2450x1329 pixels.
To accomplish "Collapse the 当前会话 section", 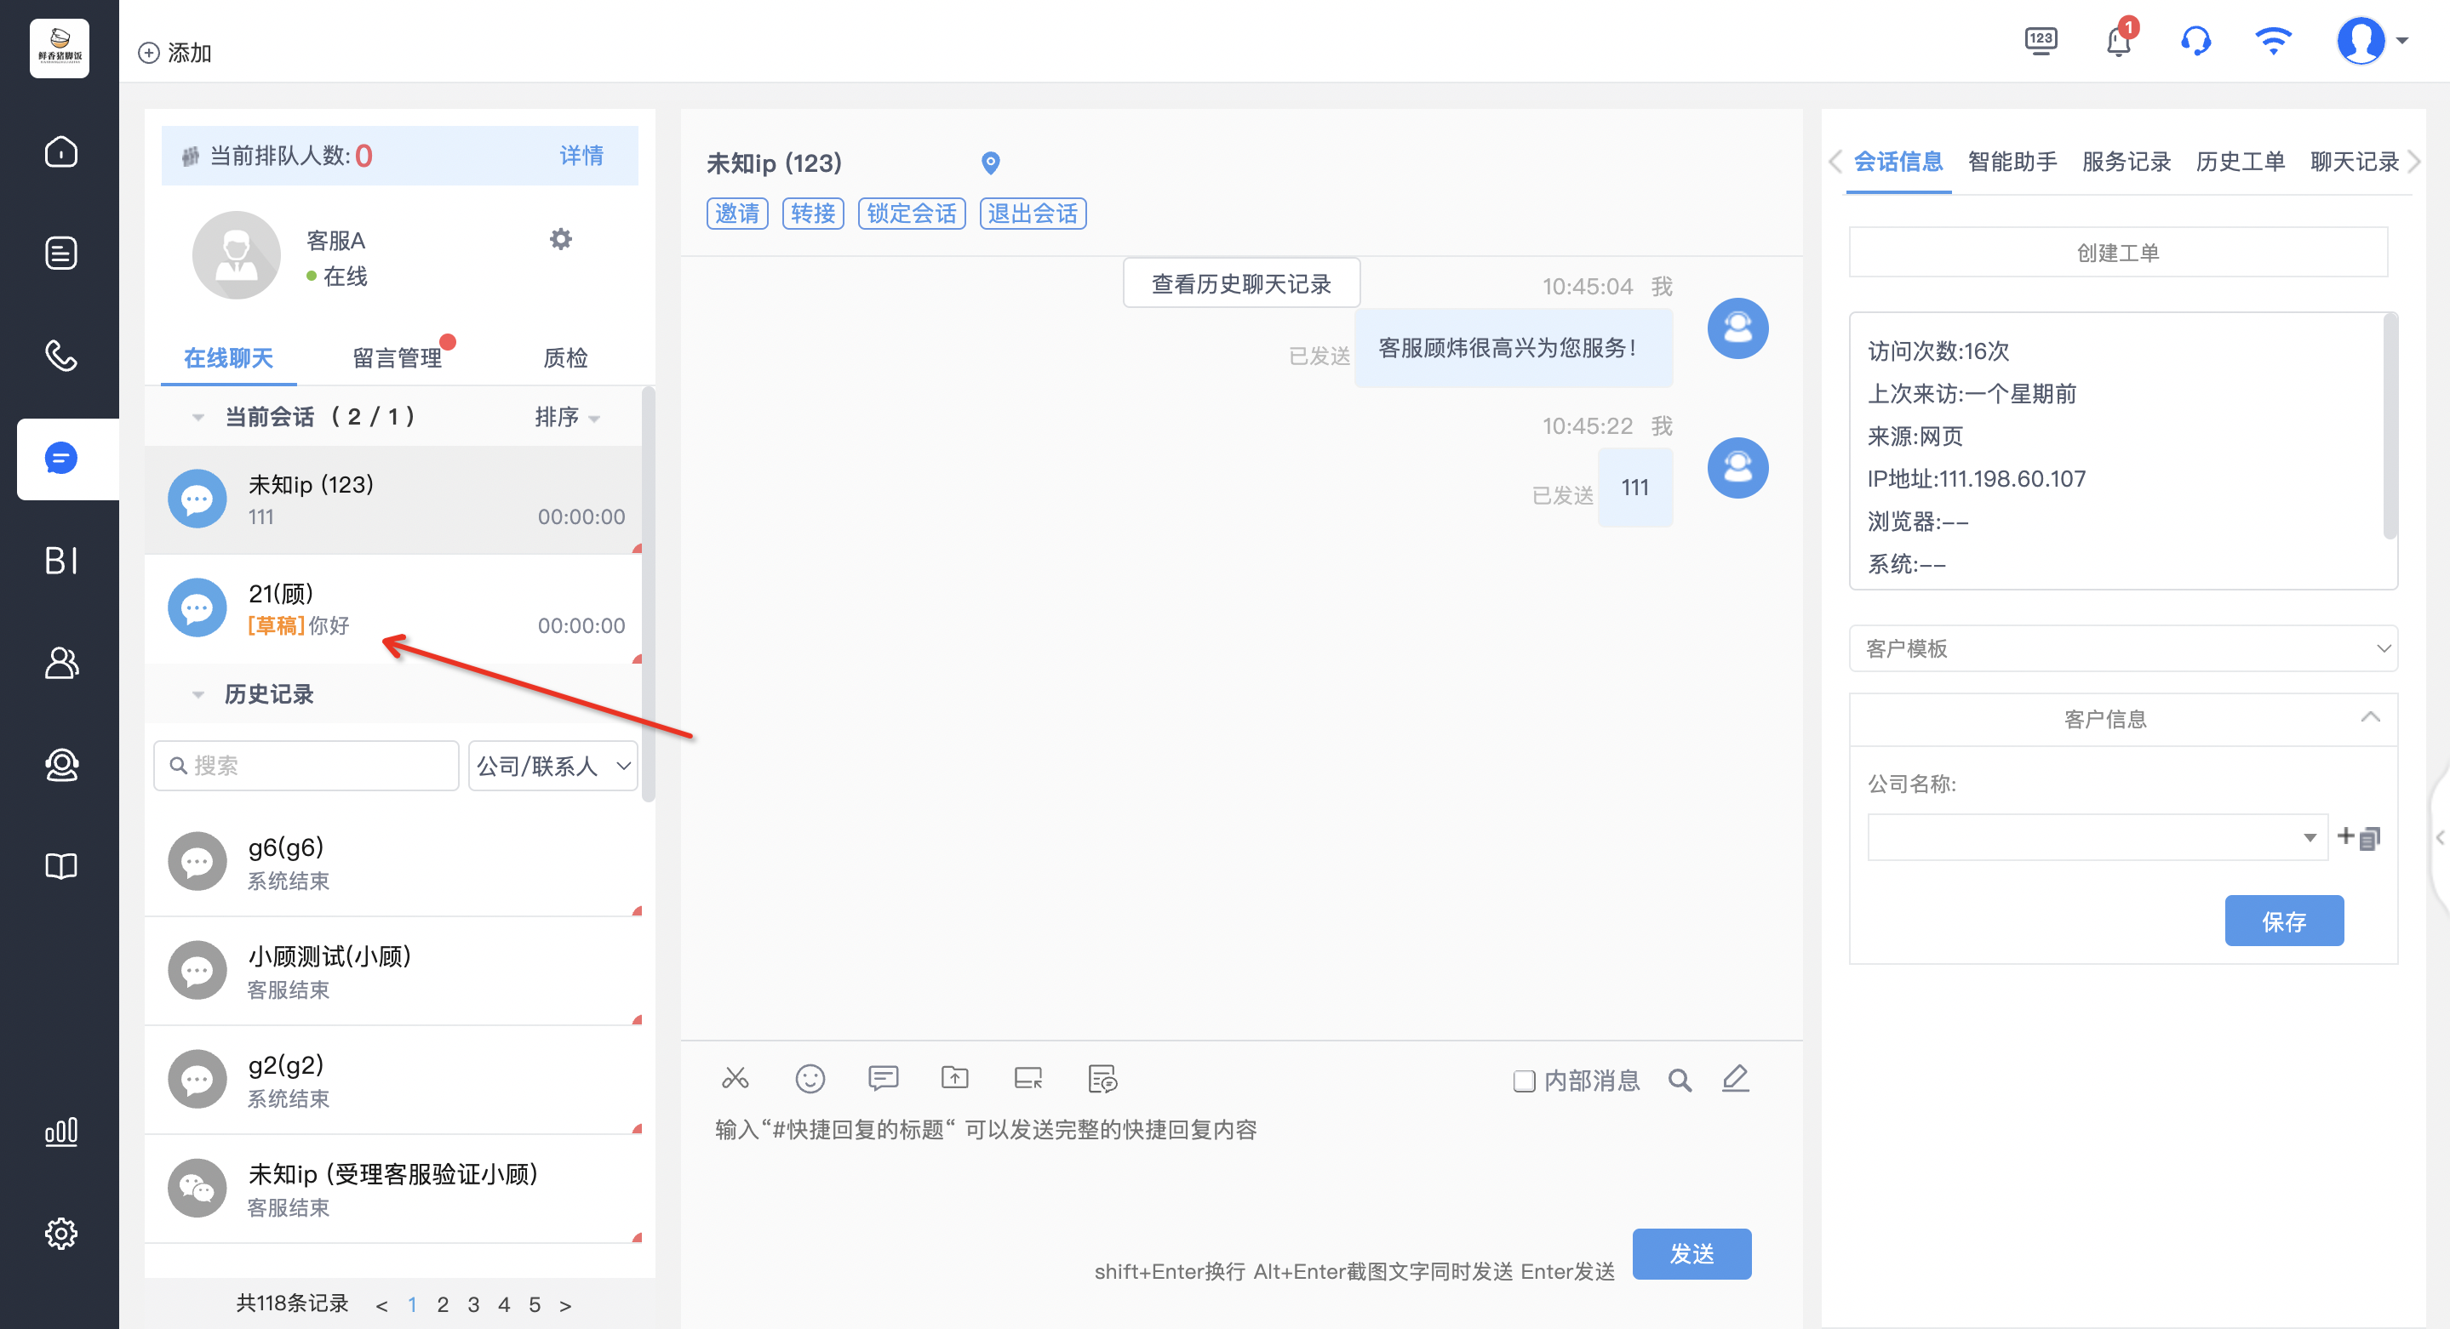I will 197,417.
